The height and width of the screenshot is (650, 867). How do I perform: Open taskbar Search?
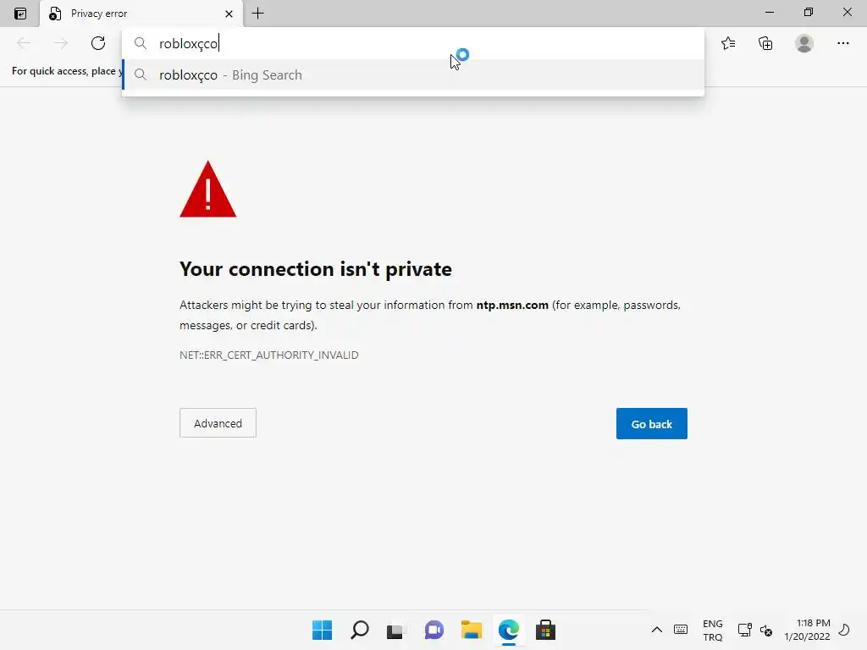click(359, 630)
